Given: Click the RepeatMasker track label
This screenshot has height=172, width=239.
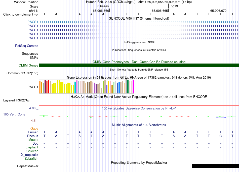Looking at the screenshot, I should pyautogui.click(x=28, y=166).
